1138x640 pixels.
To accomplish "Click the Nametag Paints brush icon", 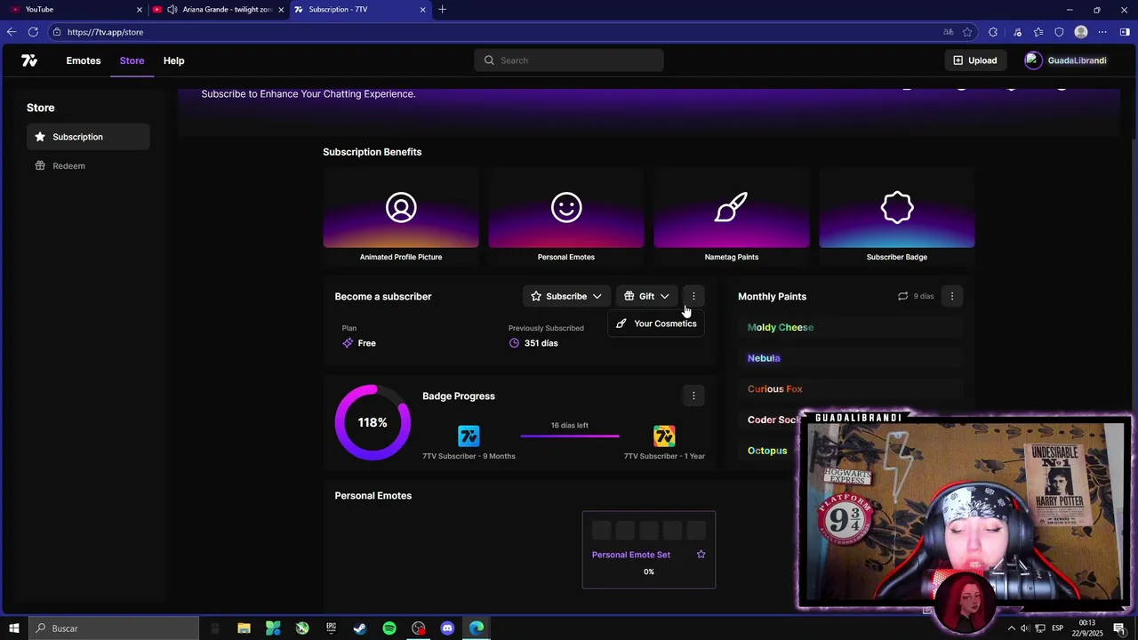I will click(x=732, y=208).
